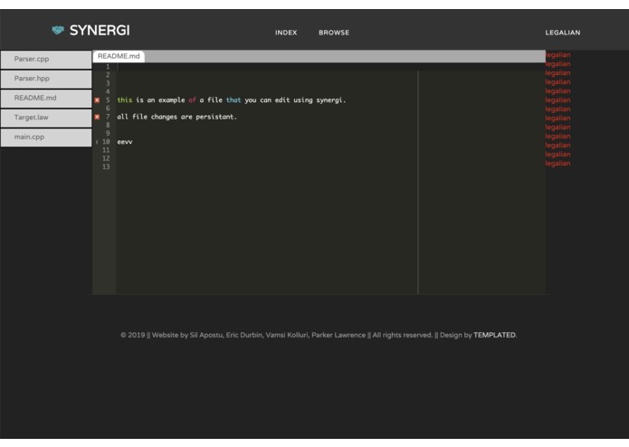Open the BROWSE navigation link
629x447 pixels.
pos(334,33)
